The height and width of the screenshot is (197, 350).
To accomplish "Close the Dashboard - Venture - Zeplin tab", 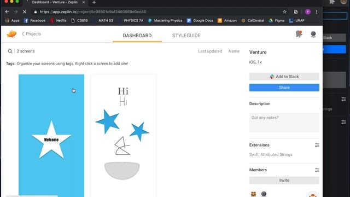I will pos(84,2).
